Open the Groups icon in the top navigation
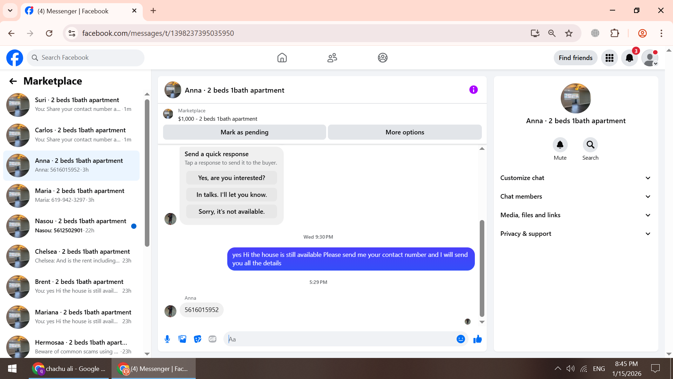The width and height of the screenshot is (673, 379). point(383,58)
